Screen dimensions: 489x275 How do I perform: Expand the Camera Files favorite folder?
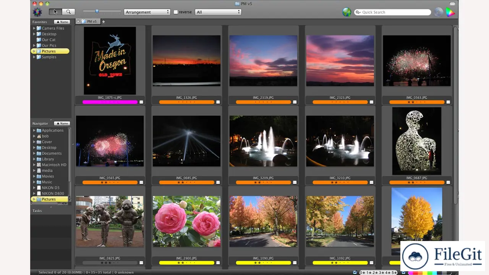click(x=34, y=28)
